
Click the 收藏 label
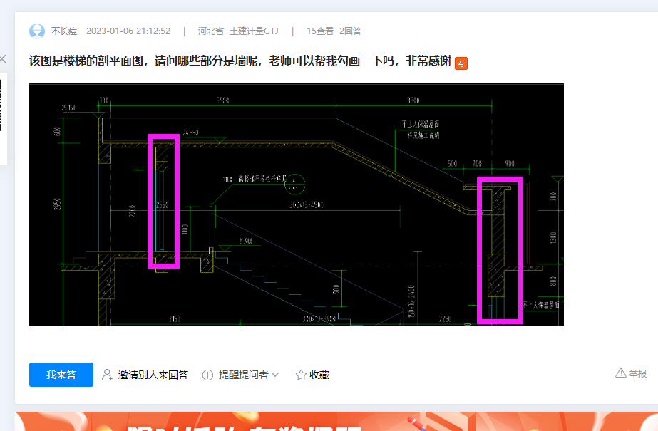pos(319,375)
